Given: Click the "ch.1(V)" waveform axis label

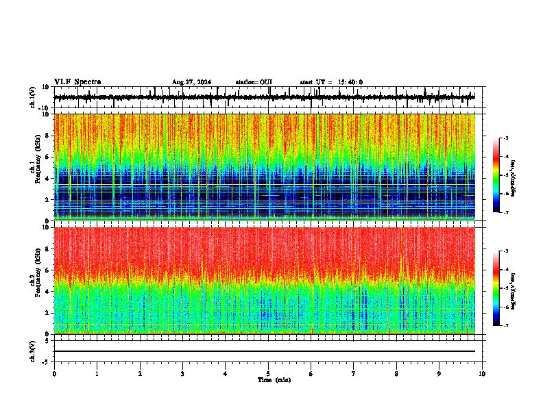Looking at the screenshot, I should 33,97.
